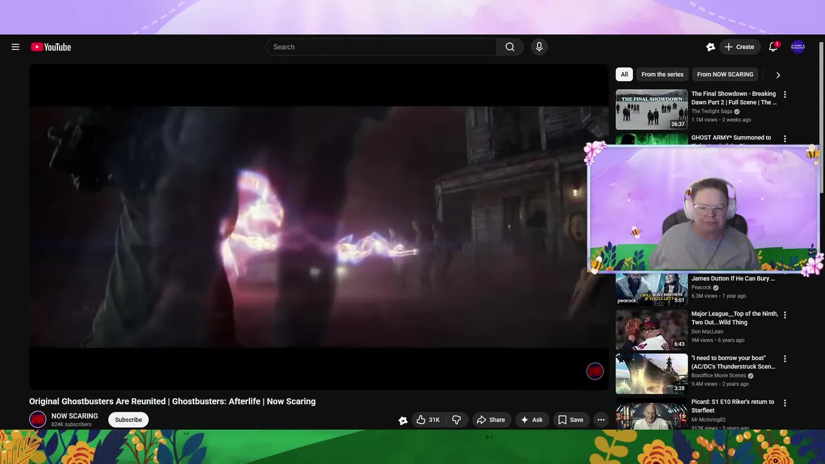Activate voice search microphone
Screen dimensions: 825x464
[539, 47]
